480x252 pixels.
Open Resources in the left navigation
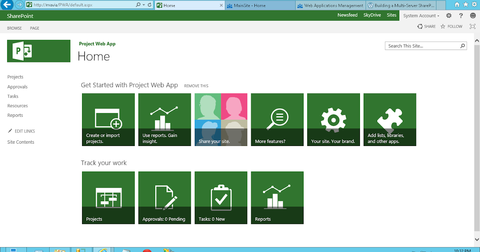pyautogui.click(x=18, y=106)
